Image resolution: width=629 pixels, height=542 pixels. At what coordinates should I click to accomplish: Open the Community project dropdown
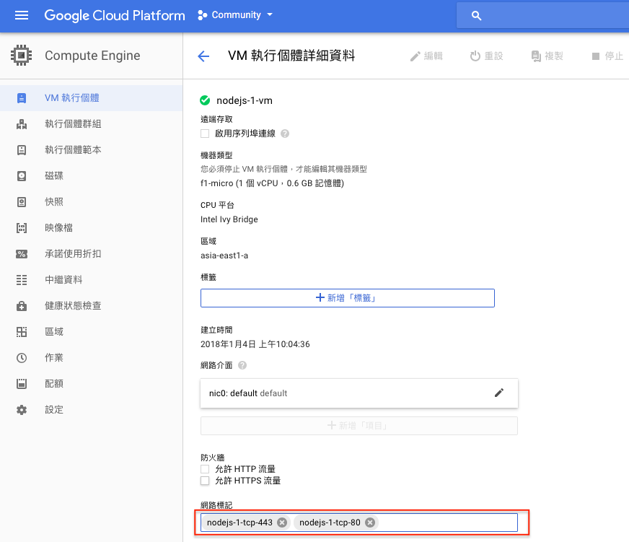click(x=235, y=15)
